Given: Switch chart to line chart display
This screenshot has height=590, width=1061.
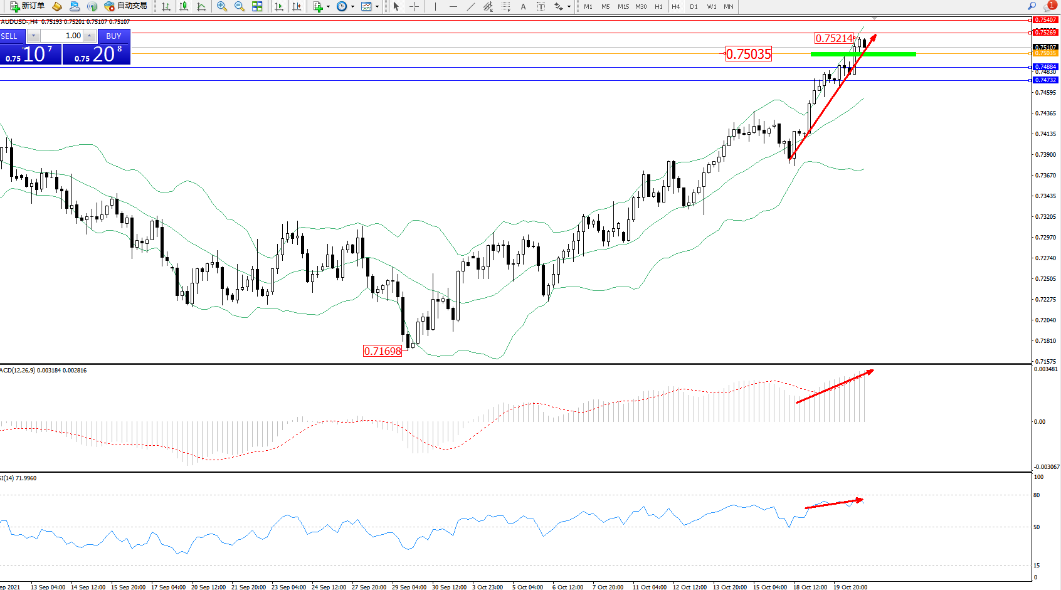Looking at the screenshot, I should click(201, 6).
